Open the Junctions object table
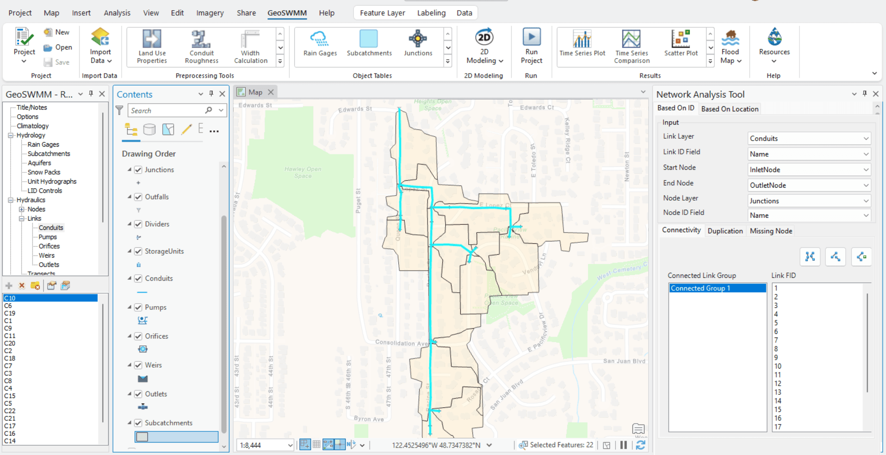This screenshot has width=886, height=455. (x=418, y=43)
